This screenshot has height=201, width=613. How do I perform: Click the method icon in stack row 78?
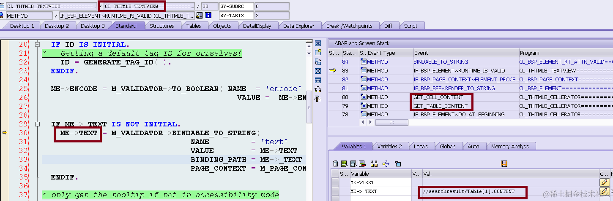(364, 114)
